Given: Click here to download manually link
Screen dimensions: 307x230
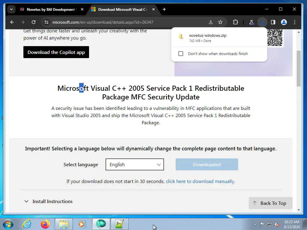Looking at the screenshot, I should pos(200,181).
